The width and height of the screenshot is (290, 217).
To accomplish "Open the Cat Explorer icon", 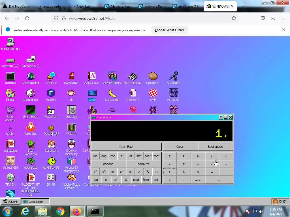I will [x=31, y=78].
